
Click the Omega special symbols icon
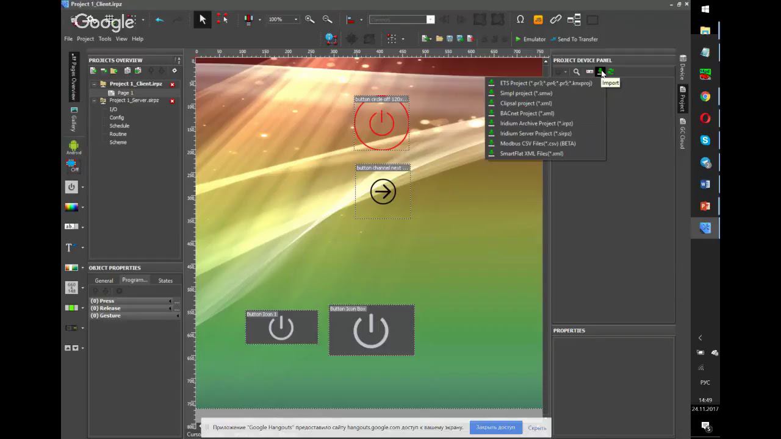tap(520, 20)
